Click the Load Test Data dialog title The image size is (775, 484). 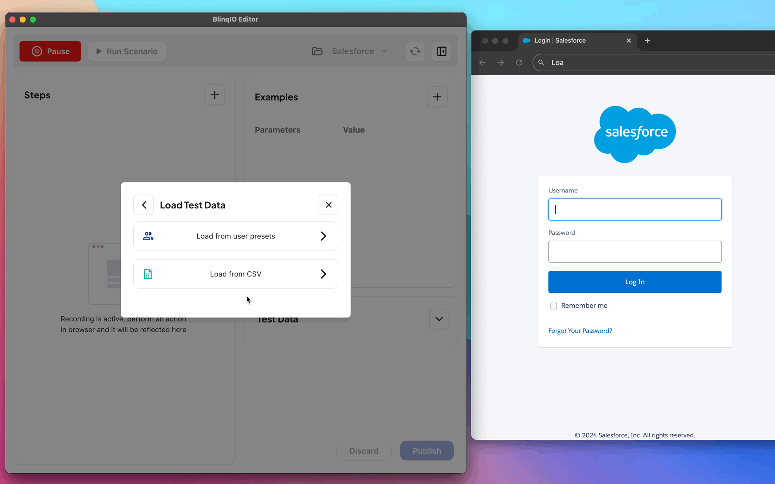193,205
